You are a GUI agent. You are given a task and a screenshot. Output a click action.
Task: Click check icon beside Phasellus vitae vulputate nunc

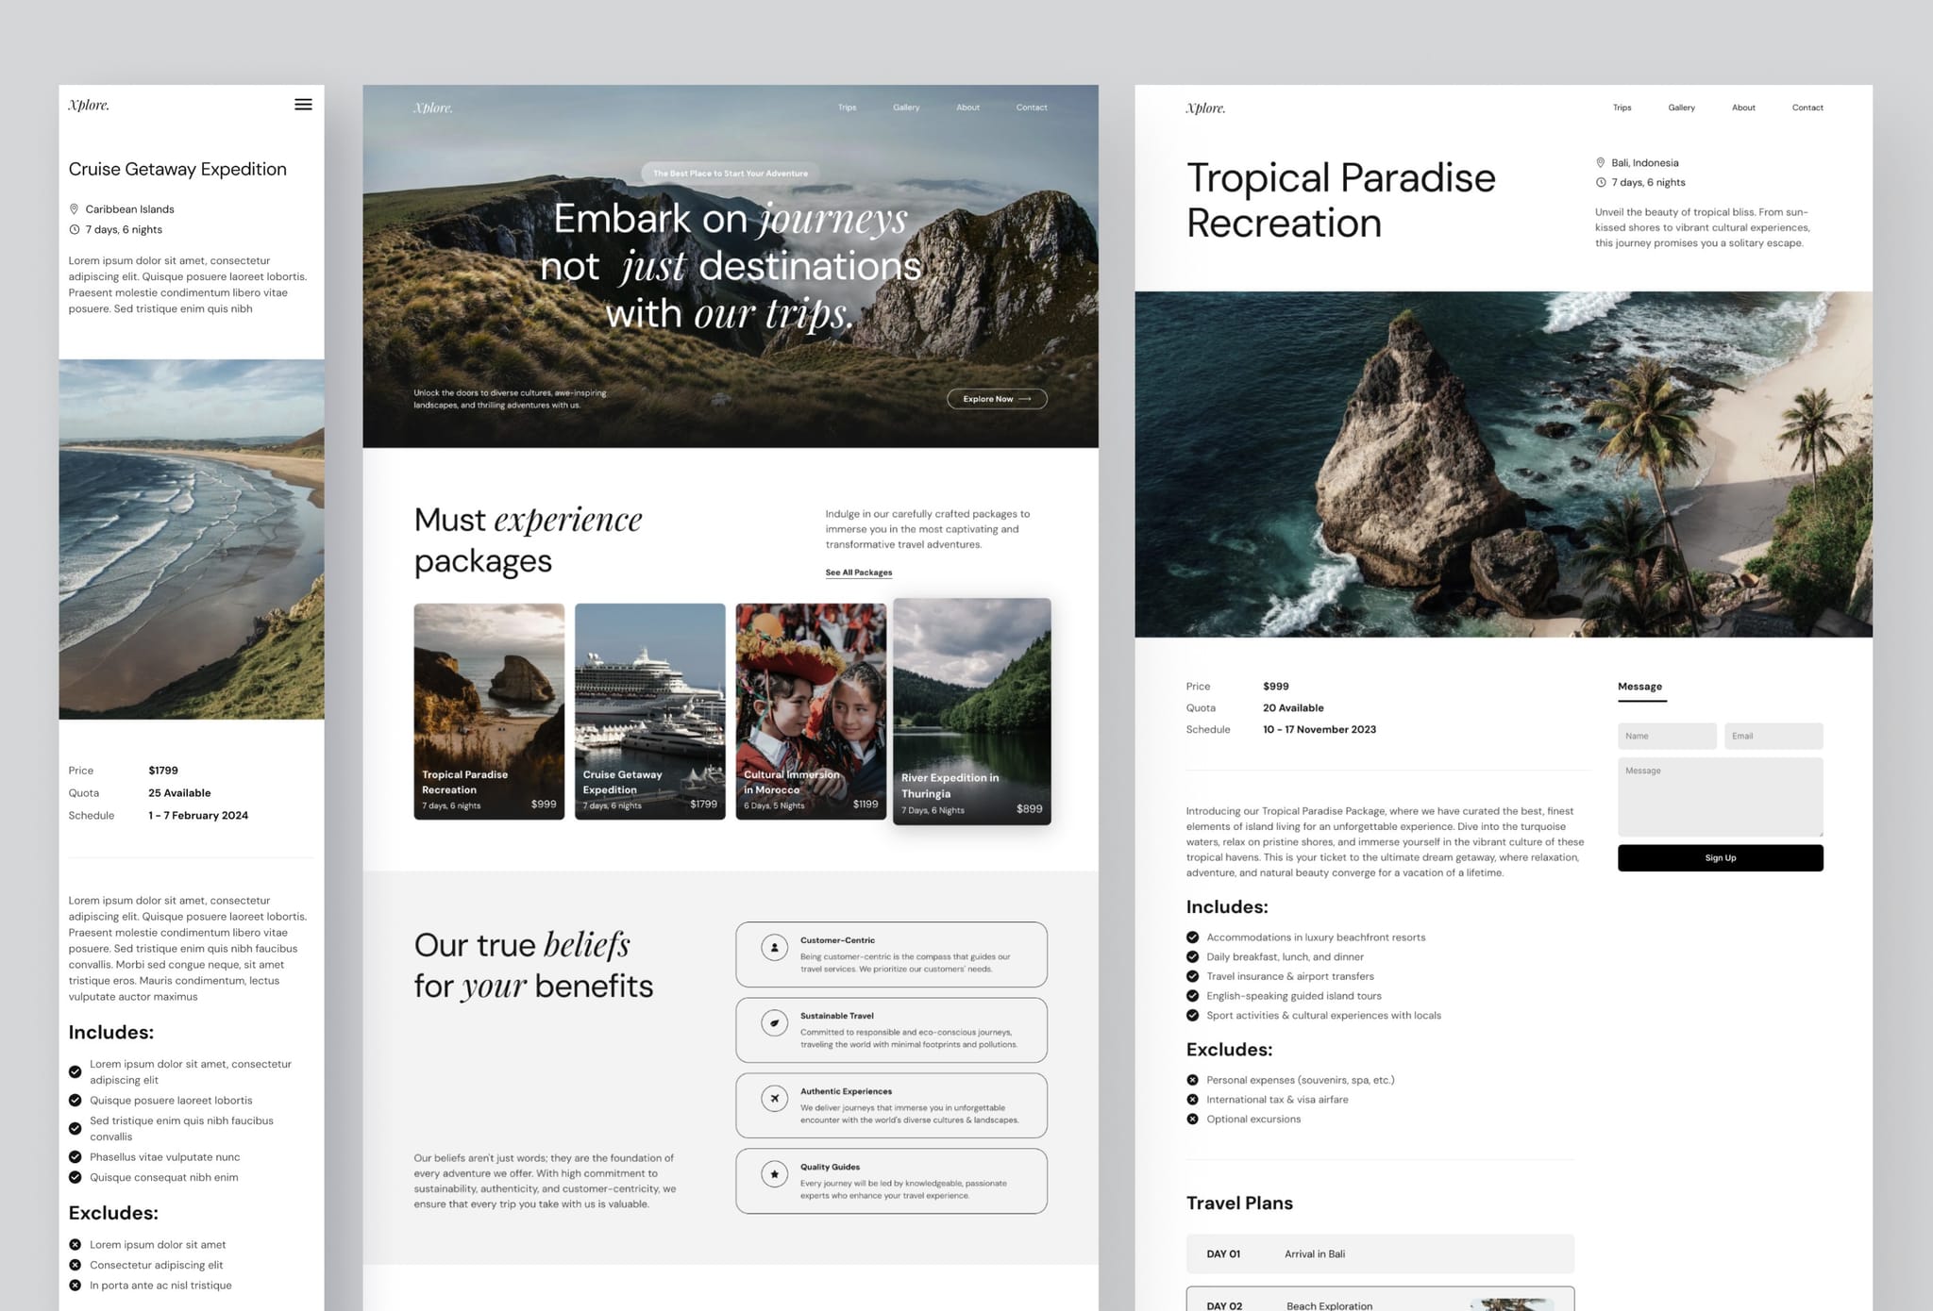click(76, 1157)
